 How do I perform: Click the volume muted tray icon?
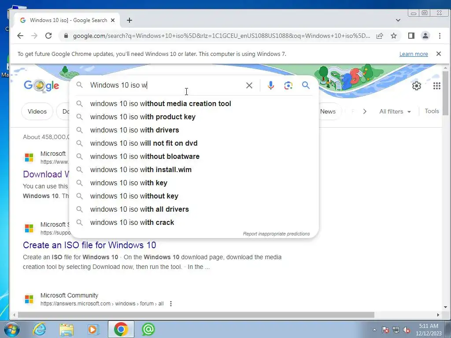point(407,330)
